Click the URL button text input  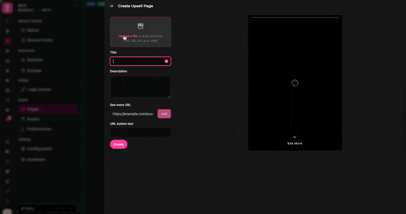tap(140, 132)
